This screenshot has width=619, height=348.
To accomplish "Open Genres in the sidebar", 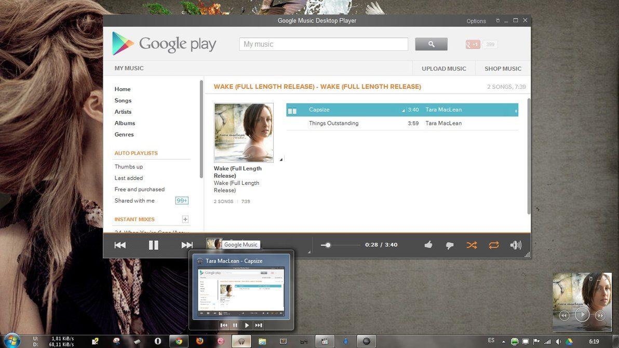I will tap(124, 135).
